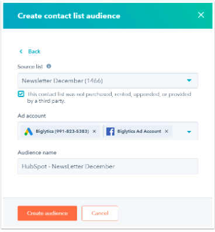Focus the Audience name input field
The width and height of the screenshot is (215, 232).
click(107, 167)
